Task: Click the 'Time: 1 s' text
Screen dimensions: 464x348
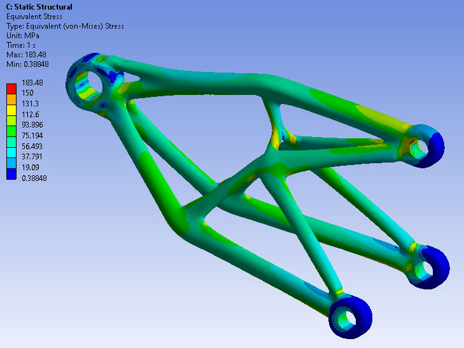Action: click(x=21, y=45)
